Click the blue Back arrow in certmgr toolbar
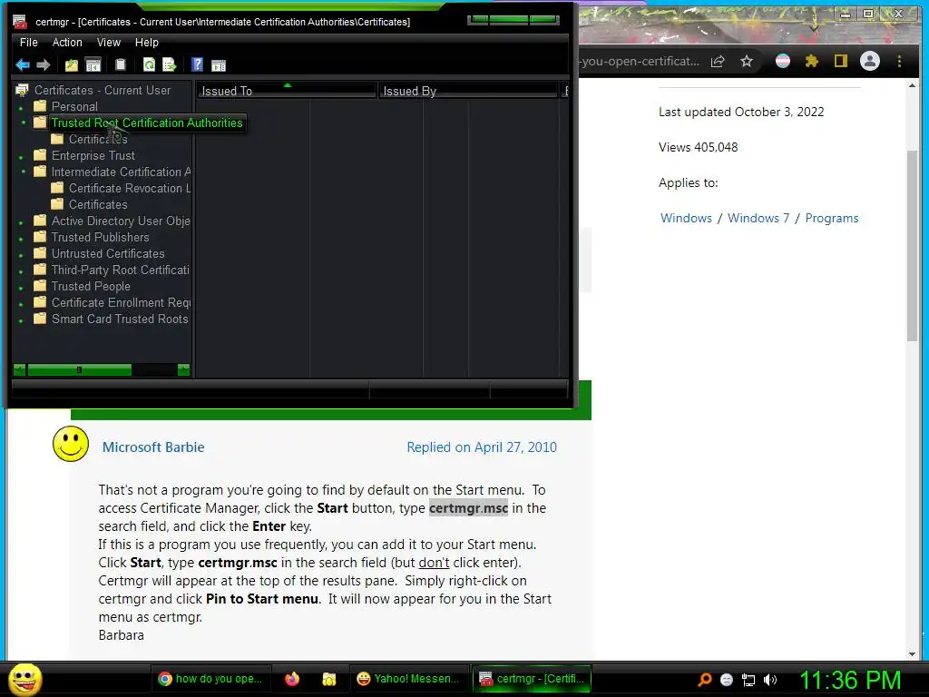 (23, 64)
